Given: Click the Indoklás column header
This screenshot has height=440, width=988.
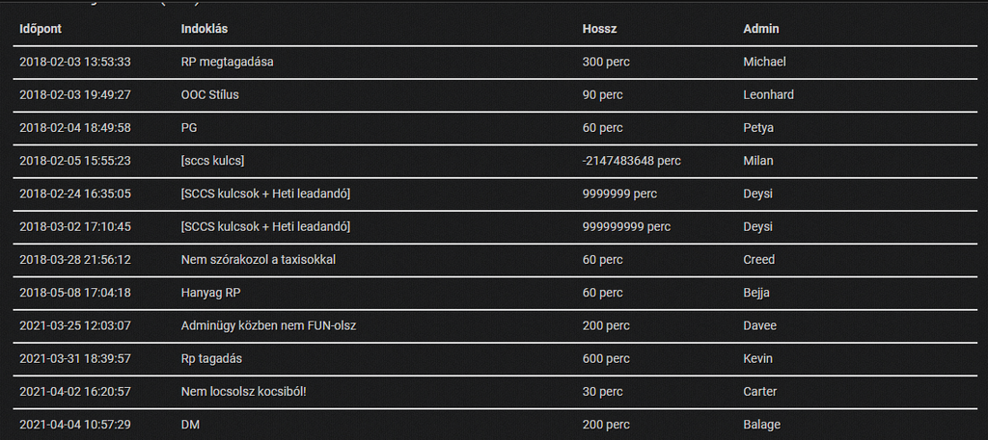Looking at the screenshot, I should coord(204,29).
